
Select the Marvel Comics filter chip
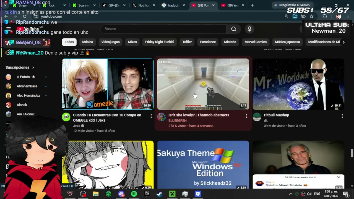256,42
